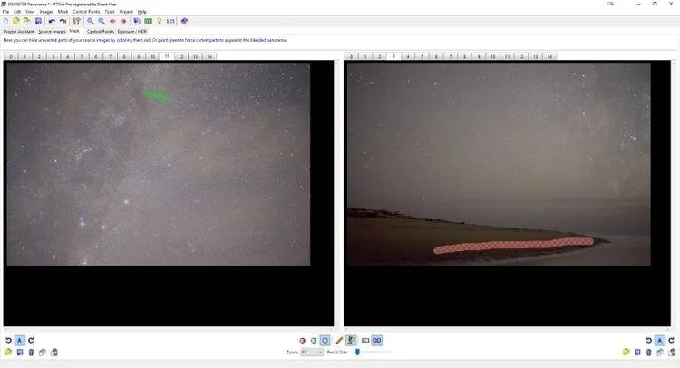Open the Zoom dropdown set to Fit
680x368 pixels.
pos(312,353)
